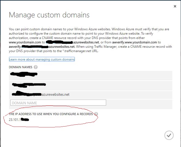The image size is (181, 147).
Task: Click the DOMAIN NAMES label
Action: (20, 67)
